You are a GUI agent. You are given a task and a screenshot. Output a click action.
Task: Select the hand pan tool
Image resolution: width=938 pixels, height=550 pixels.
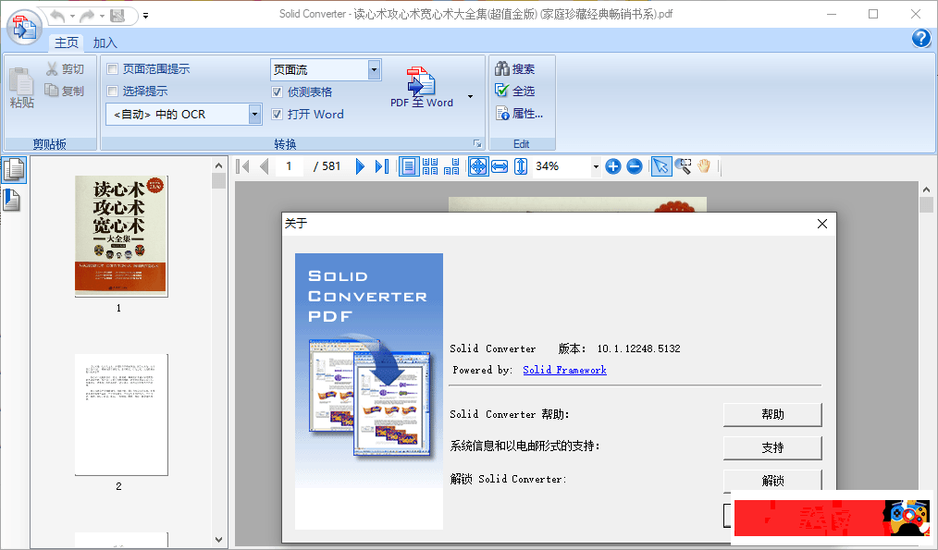click(x=705, y=166)
